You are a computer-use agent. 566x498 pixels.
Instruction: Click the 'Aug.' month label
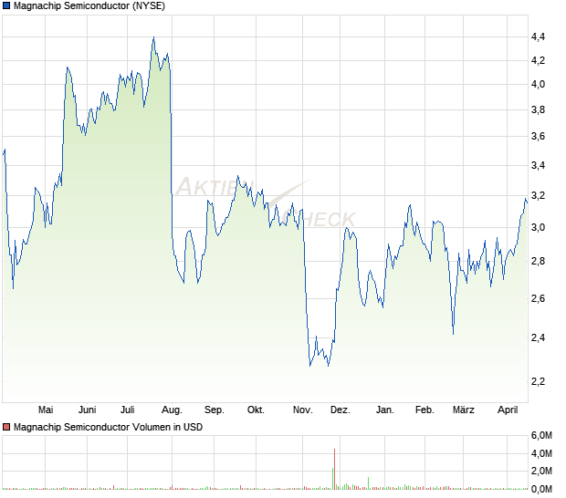[x=172, y=410]
